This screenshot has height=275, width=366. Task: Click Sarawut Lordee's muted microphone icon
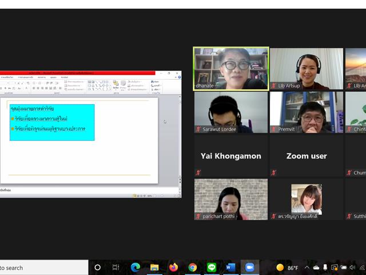pos(198,129)
